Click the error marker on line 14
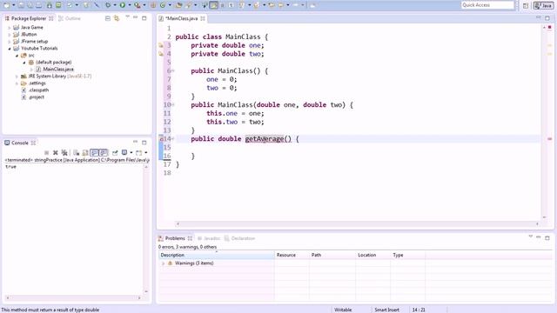This screenshot has height=313, width=557. (x=161, y=139)
